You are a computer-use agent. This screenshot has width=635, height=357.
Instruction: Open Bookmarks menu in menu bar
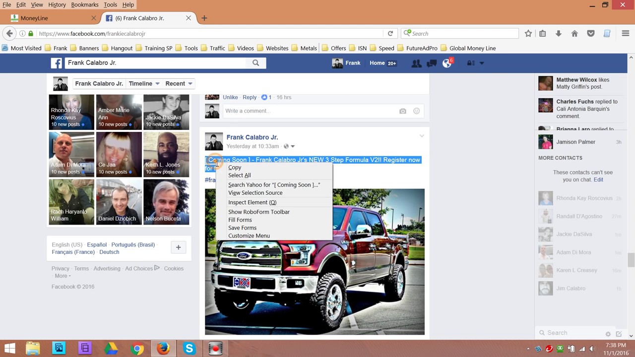tap(85, 4)
